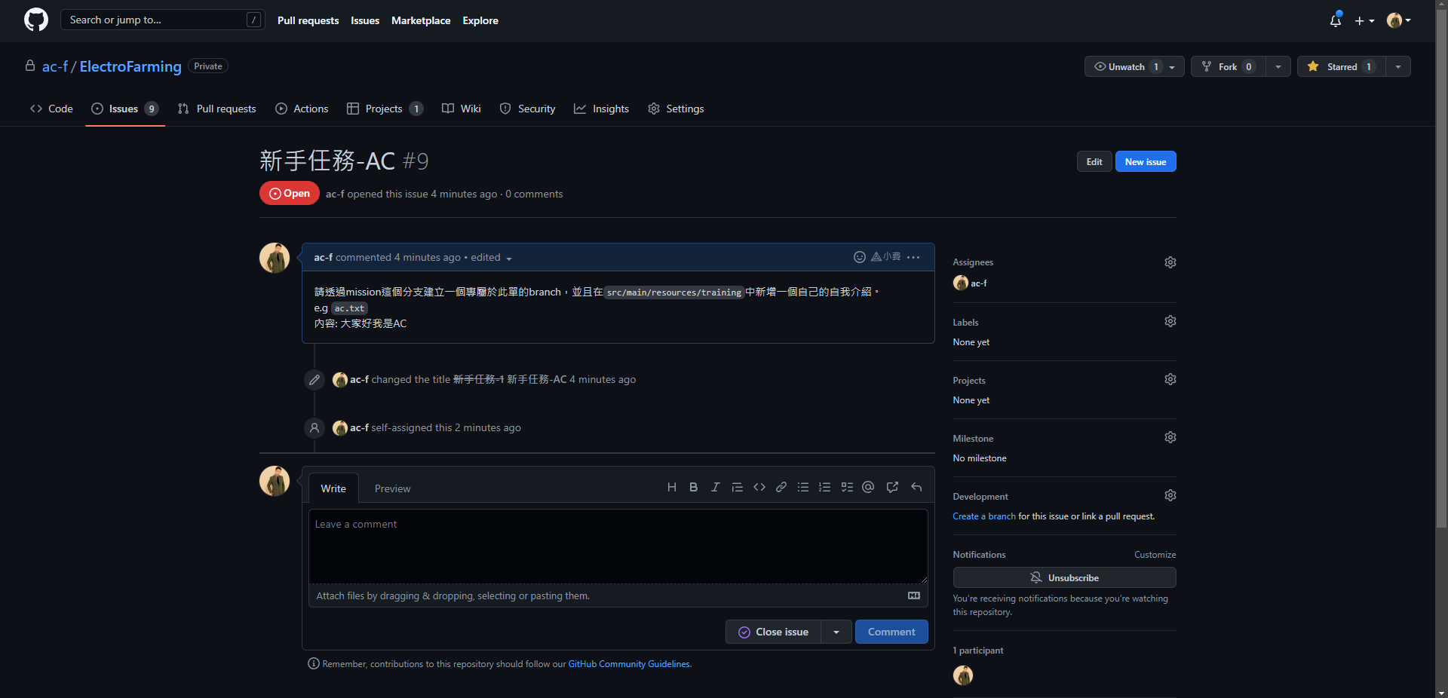This screenshot has width=1448, height=698.
Task: Open the ElectroFarming repository link
Action: [130, 66]
